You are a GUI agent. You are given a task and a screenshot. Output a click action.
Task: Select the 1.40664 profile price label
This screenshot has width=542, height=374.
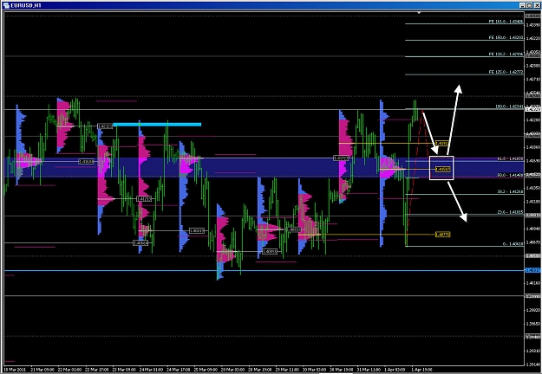tap(140, 243)
